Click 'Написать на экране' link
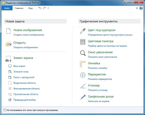Screen dimensions: 145x115 click(x=99, y=101)
